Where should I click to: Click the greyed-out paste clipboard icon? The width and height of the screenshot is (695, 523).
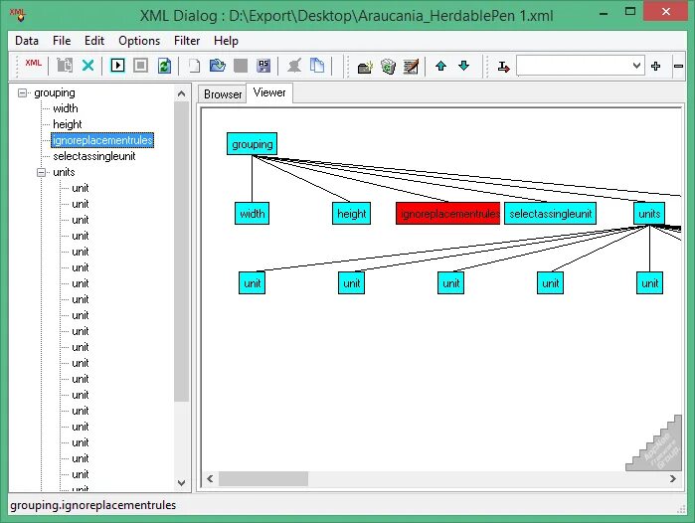[x=65, y=66]
